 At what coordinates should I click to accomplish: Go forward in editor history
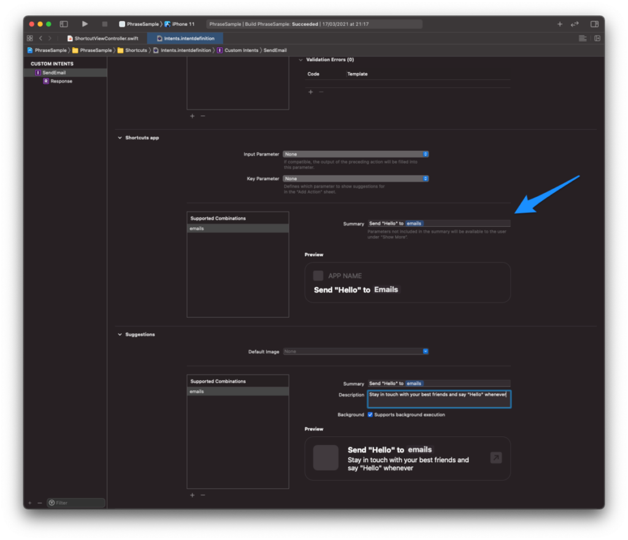[x=50, y=39]
